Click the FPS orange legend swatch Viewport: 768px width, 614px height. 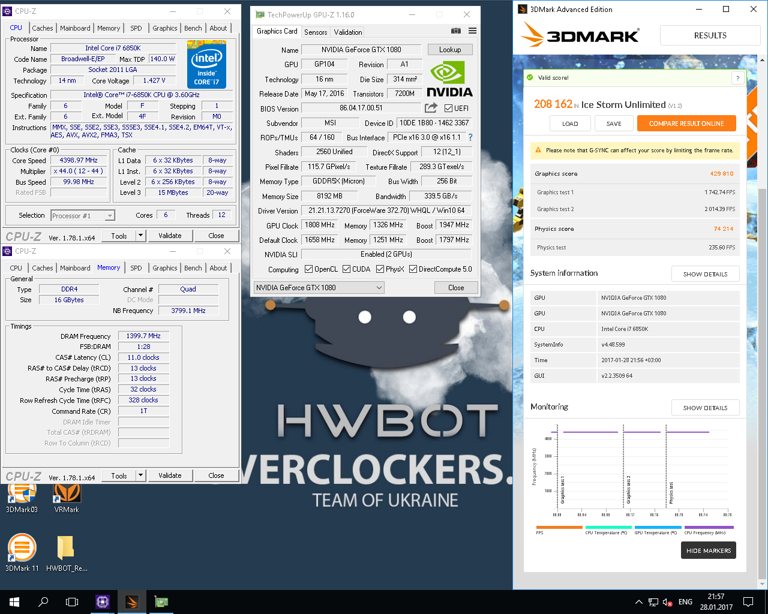559,527
